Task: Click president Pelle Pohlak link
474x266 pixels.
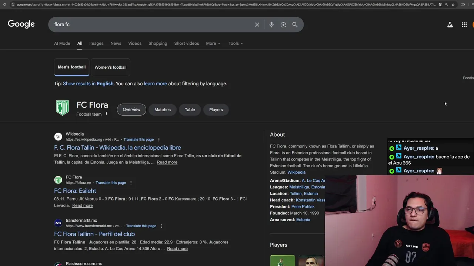Action: click(303, 207)
